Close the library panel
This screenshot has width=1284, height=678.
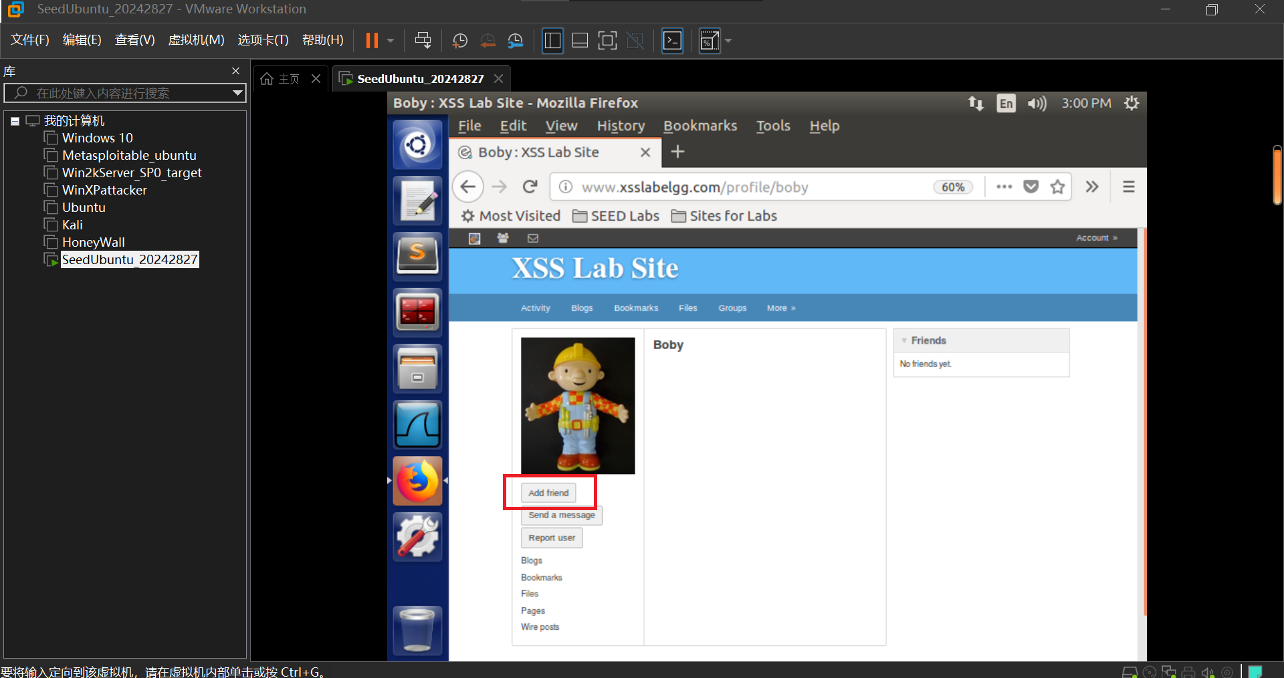pyautogui.click(x=235, y=71)
